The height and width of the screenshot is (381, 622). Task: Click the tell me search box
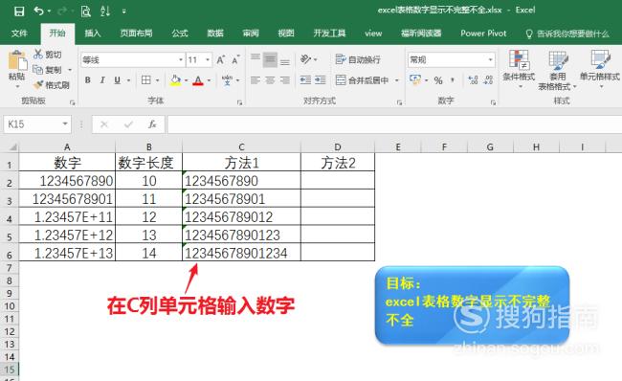tap(567, 34)
